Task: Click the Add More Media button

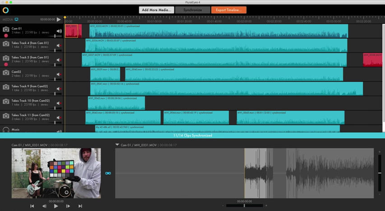Action: click(x=157, y=10)
